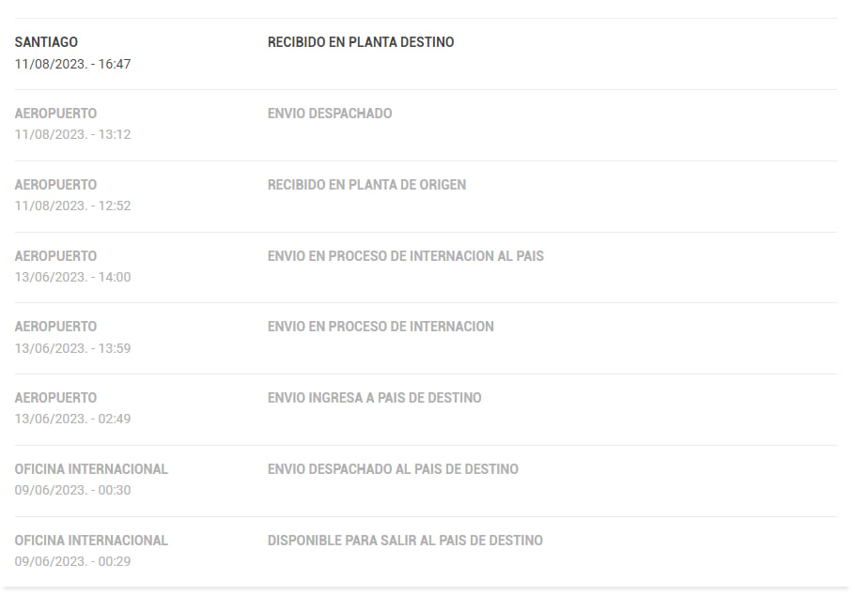This screenshot has height=595, width=855.
Task: Select the "ENVIO DESPACHADO" status entry
Action: 330,114
